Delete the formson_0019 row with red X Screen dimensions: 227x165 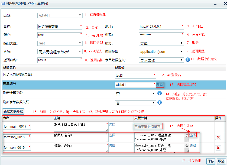point(218,148)
